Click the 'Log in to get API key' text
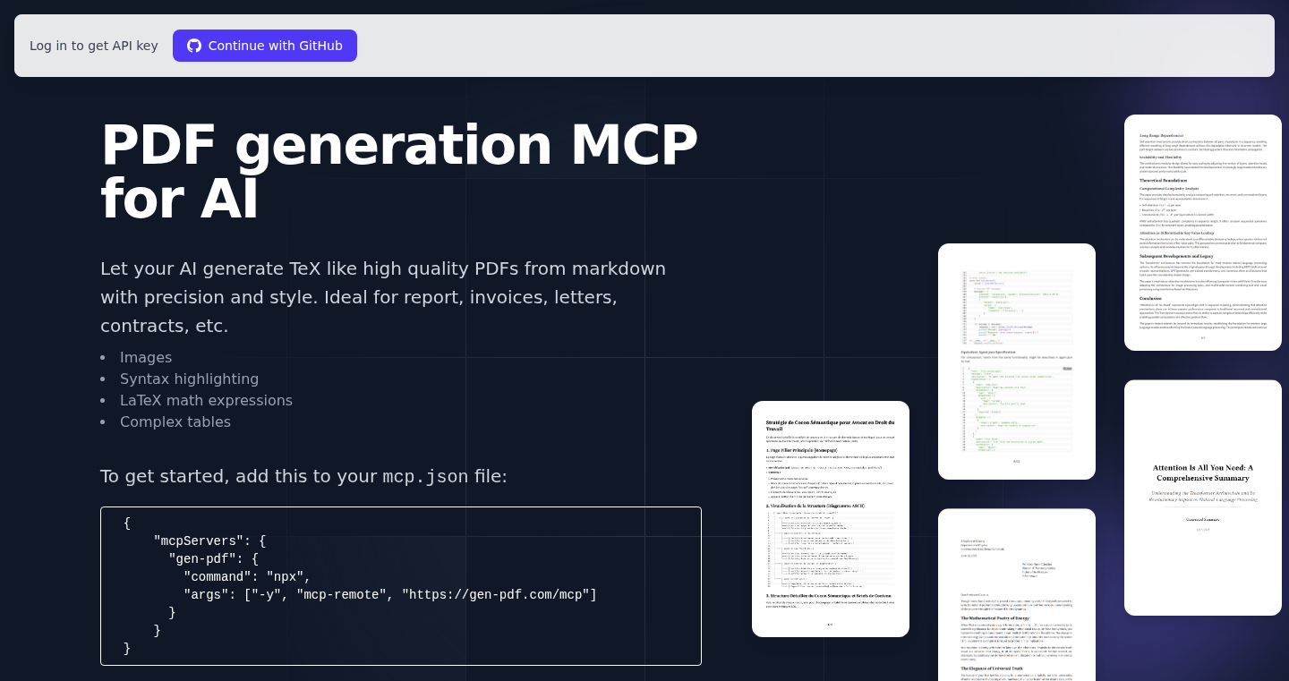1289x681 pixels. click(x=94, y=46)
